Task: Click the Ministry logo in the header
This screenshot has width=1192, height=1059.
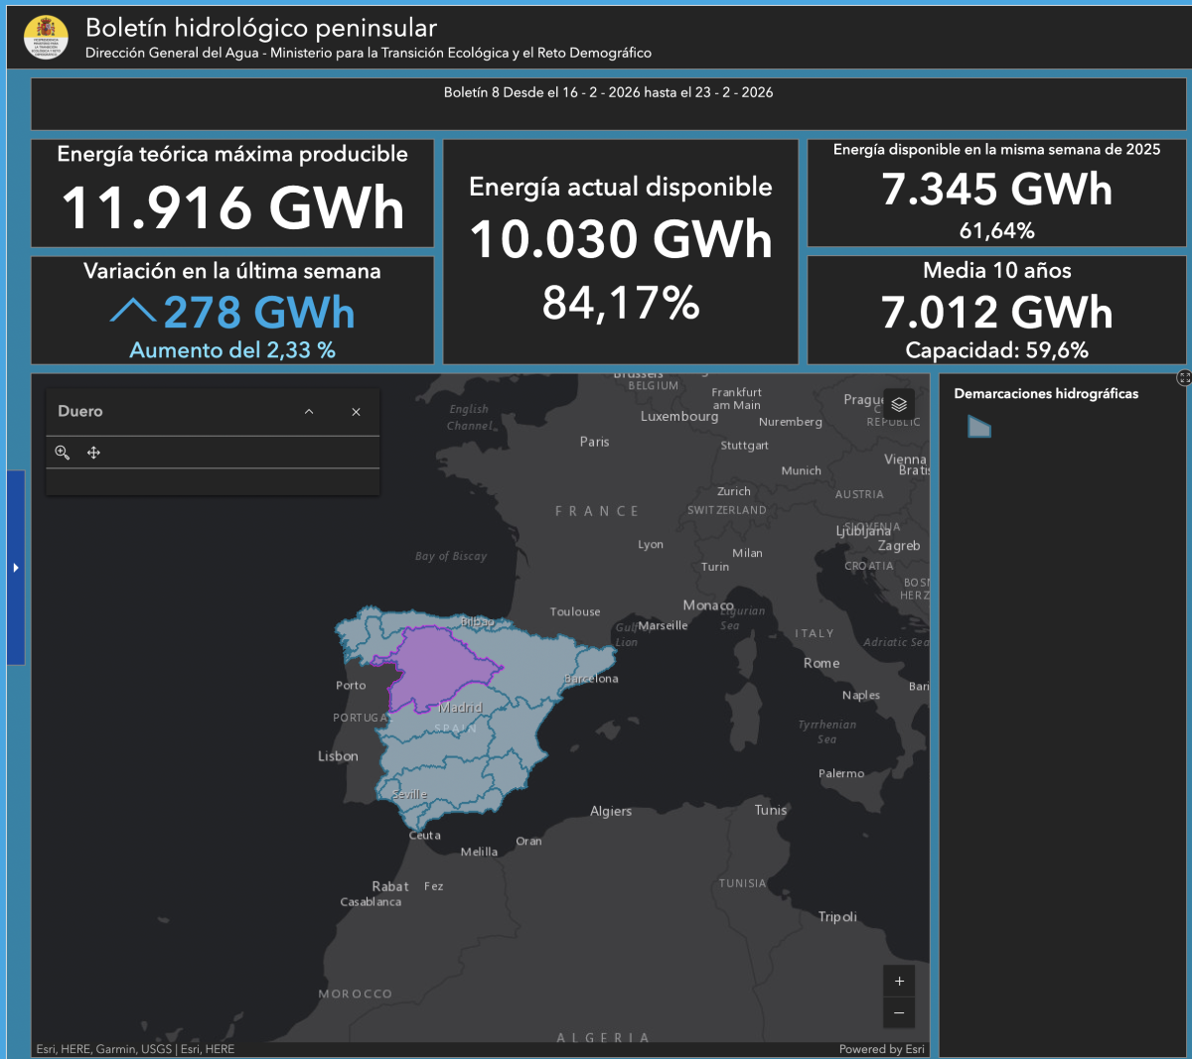Action: click(46, 38)
